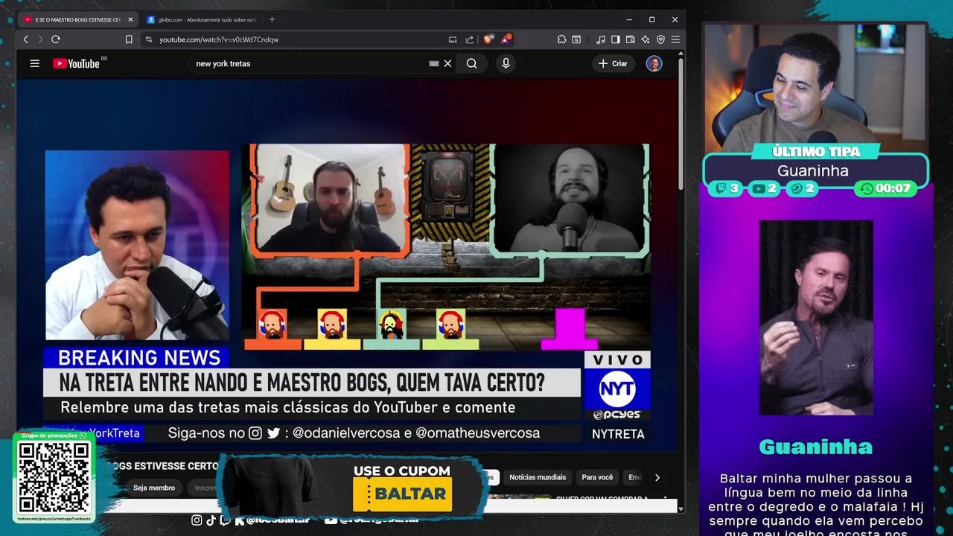This screenshot has height=536, width=953.
Task: Click the WhatsApp QR code overlay
Action: pyautogui.click(x=54, y=476)
